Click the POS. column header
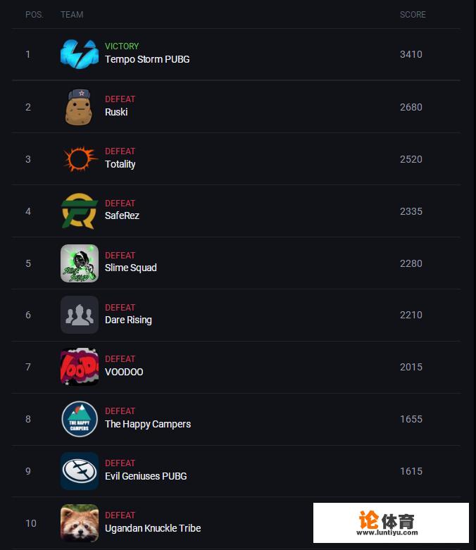 (x=34, y=15)
